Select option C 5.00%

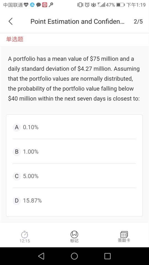point(74,176)
